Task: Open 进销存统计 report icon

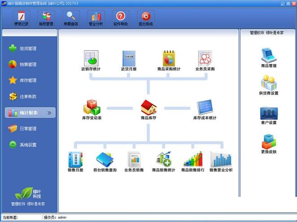Action: [91, 61]
